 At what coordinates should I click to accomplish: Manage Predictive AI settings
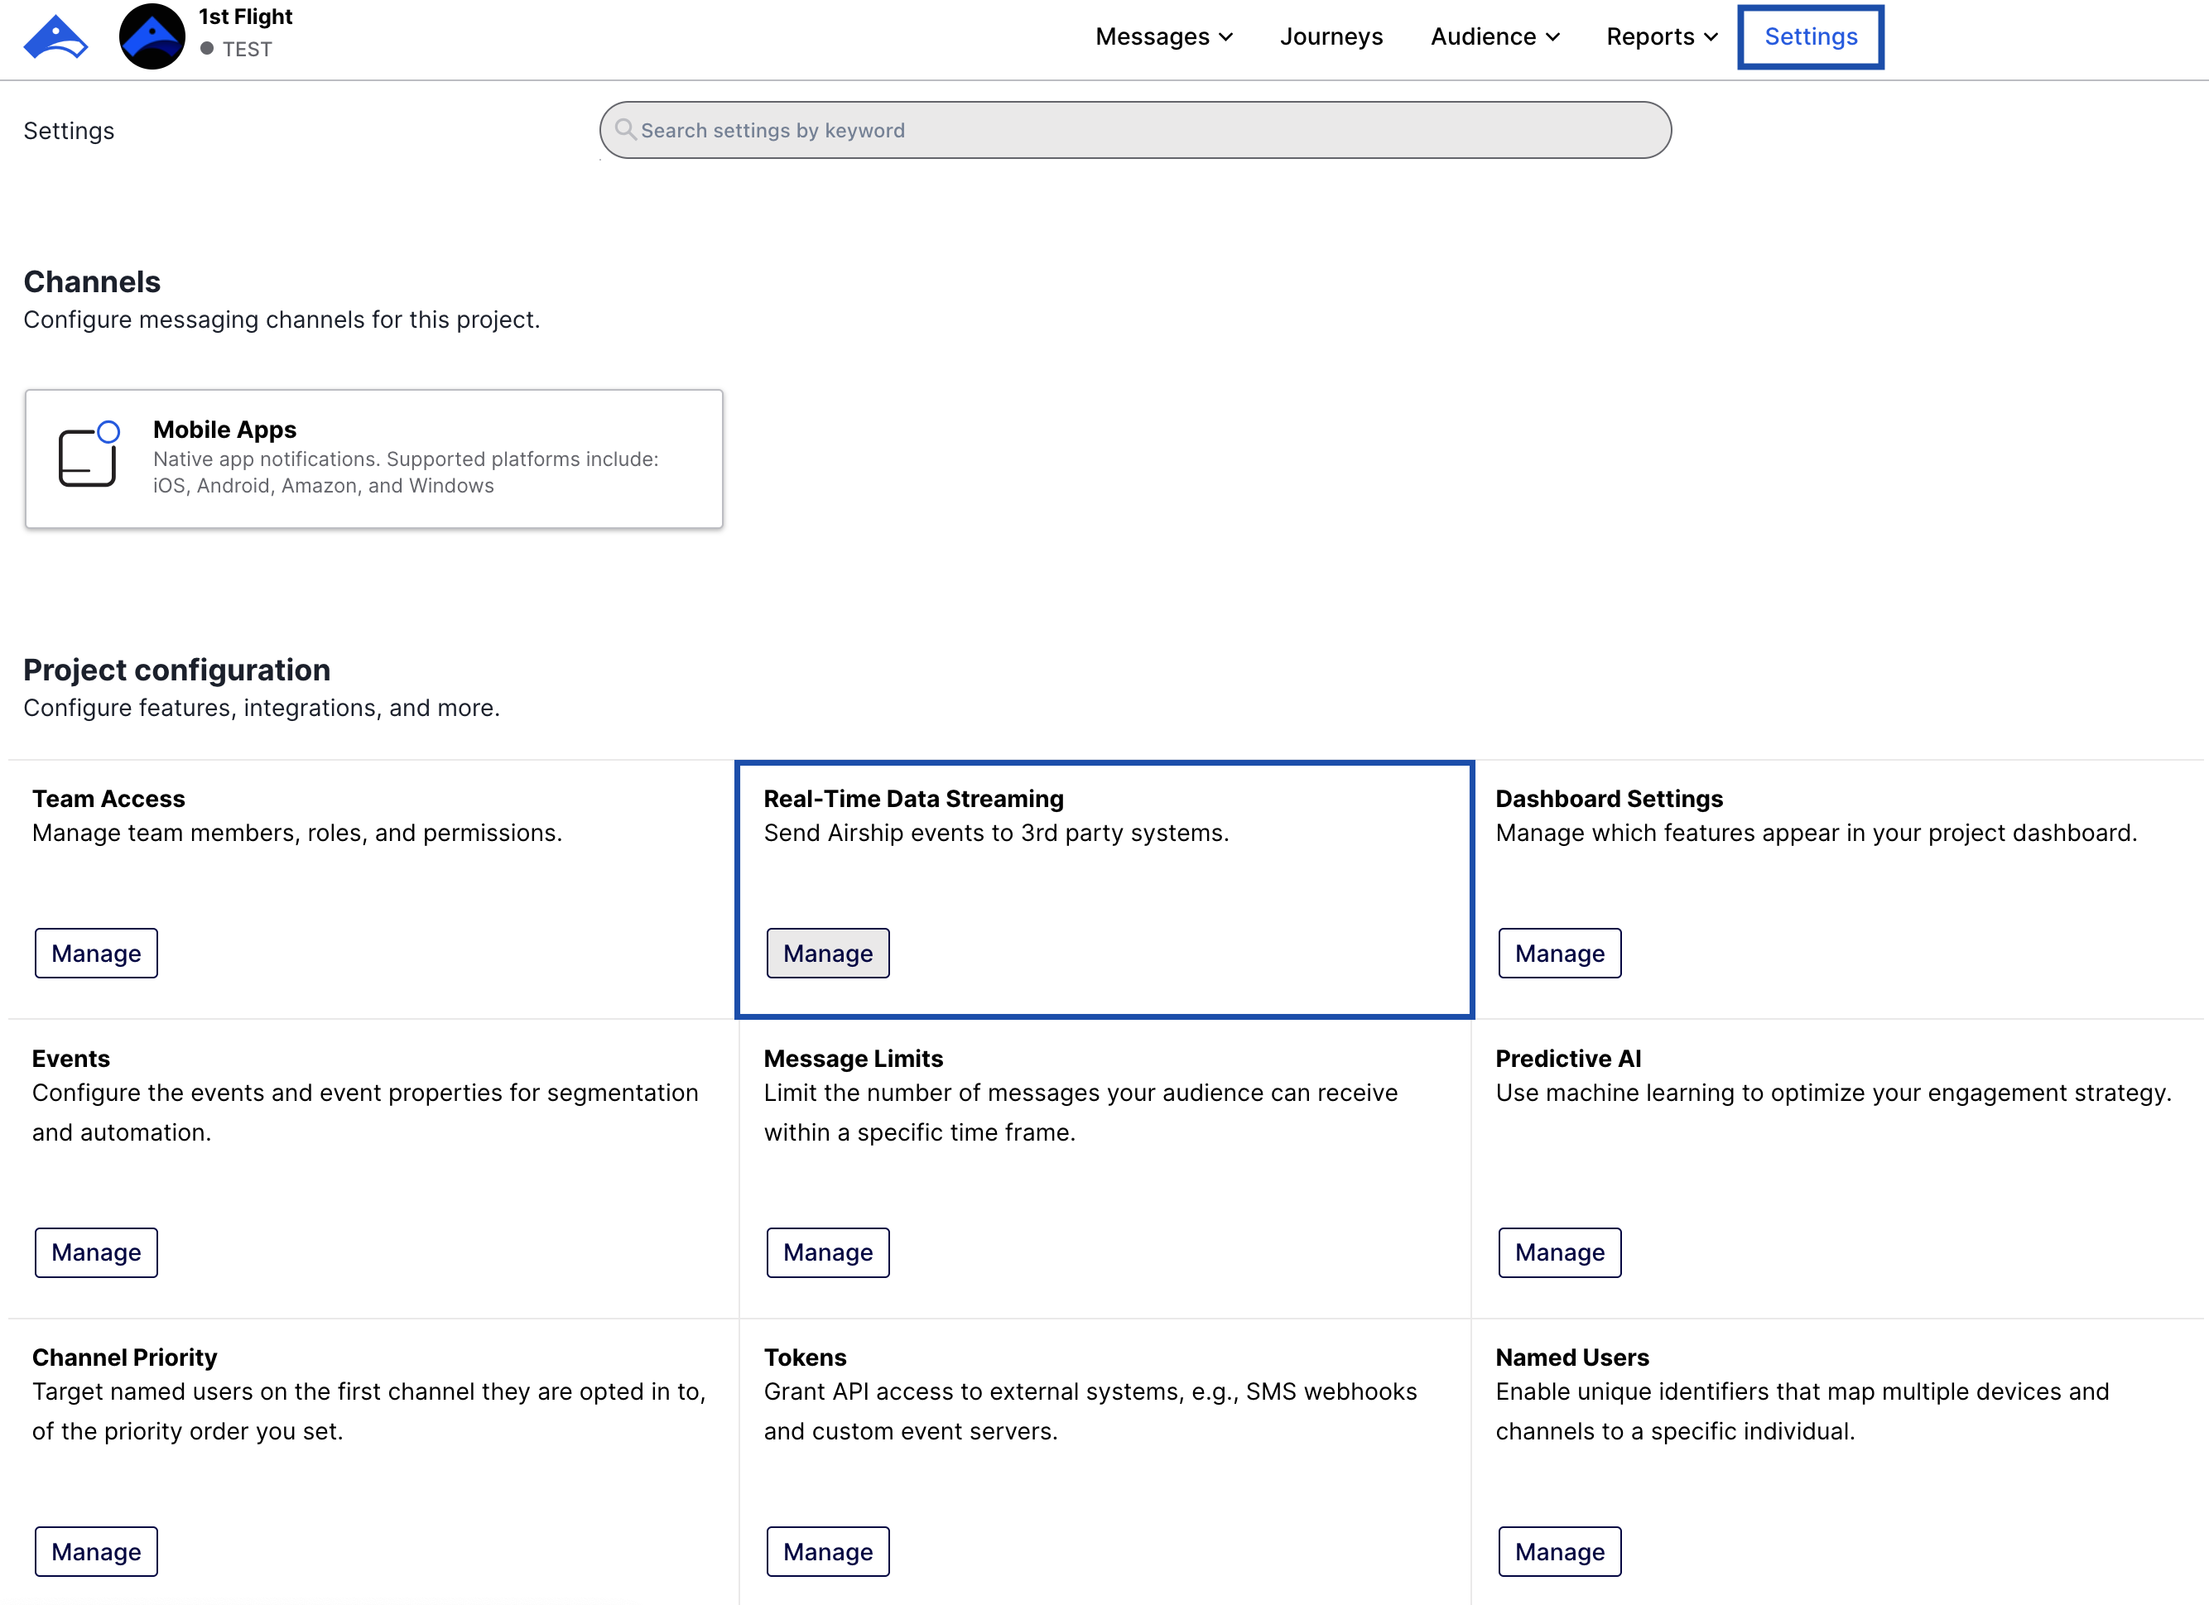pyautogui.click(x=1558, y=1252)
